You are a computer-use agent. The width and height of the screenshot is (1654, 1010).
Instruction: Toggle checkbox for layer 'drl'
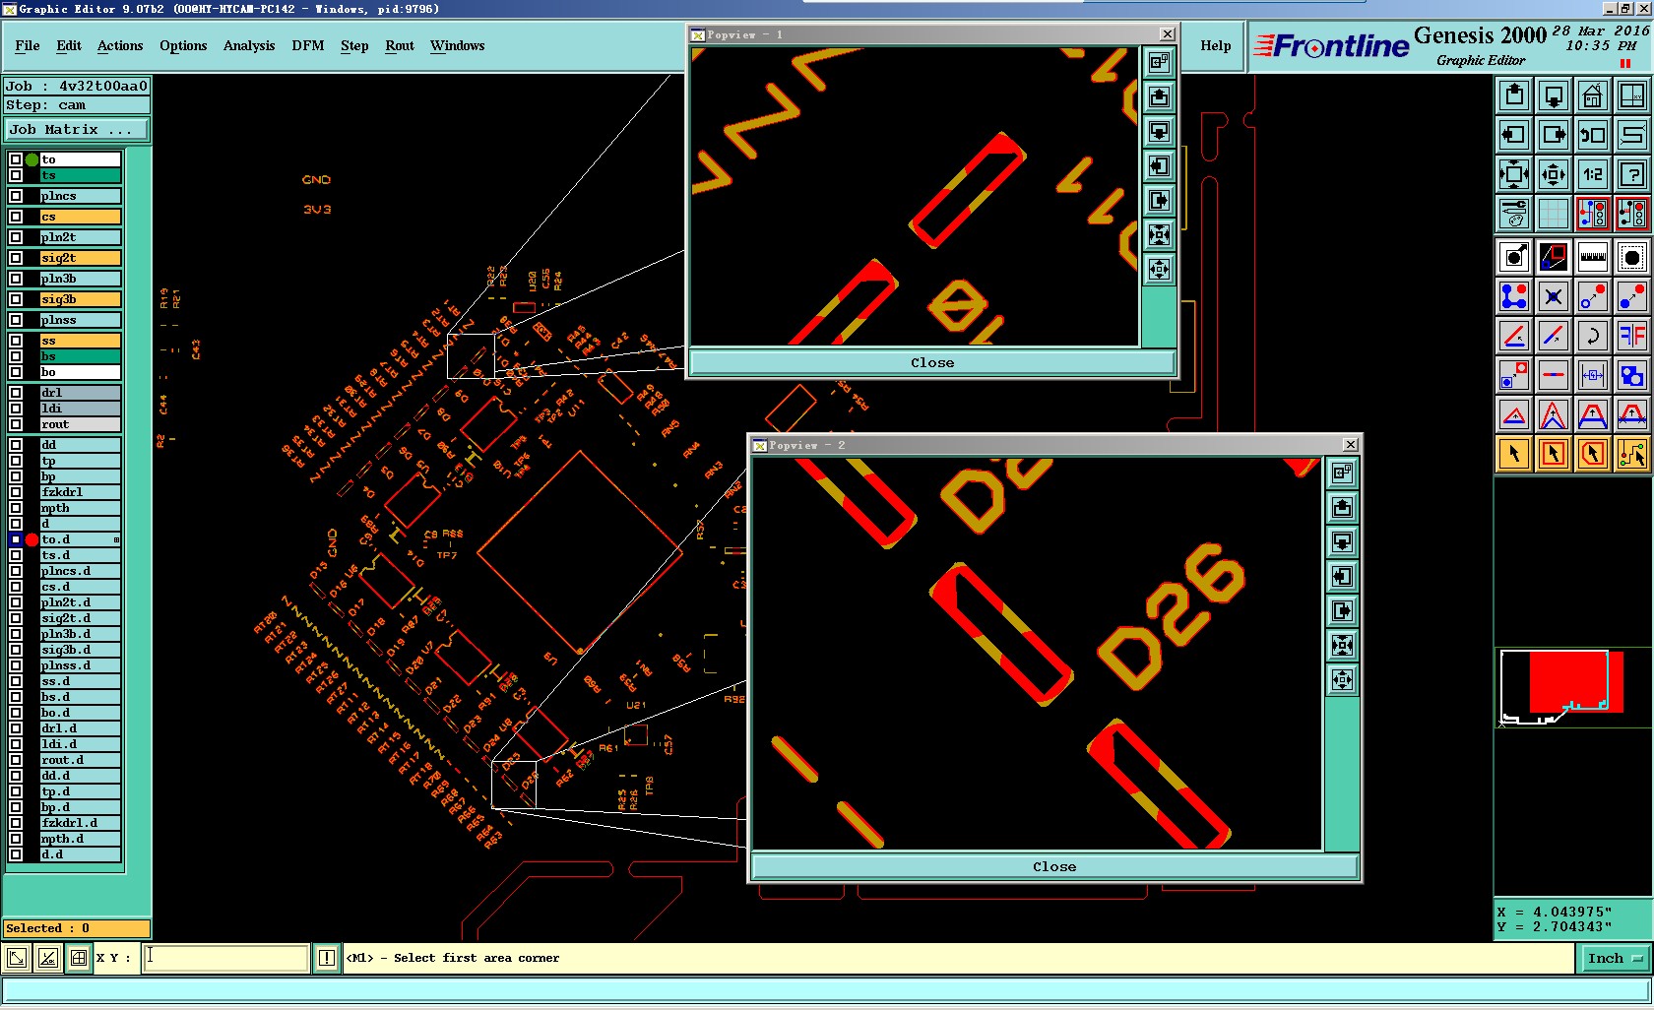pyautogui.click(x=16, y=393)
